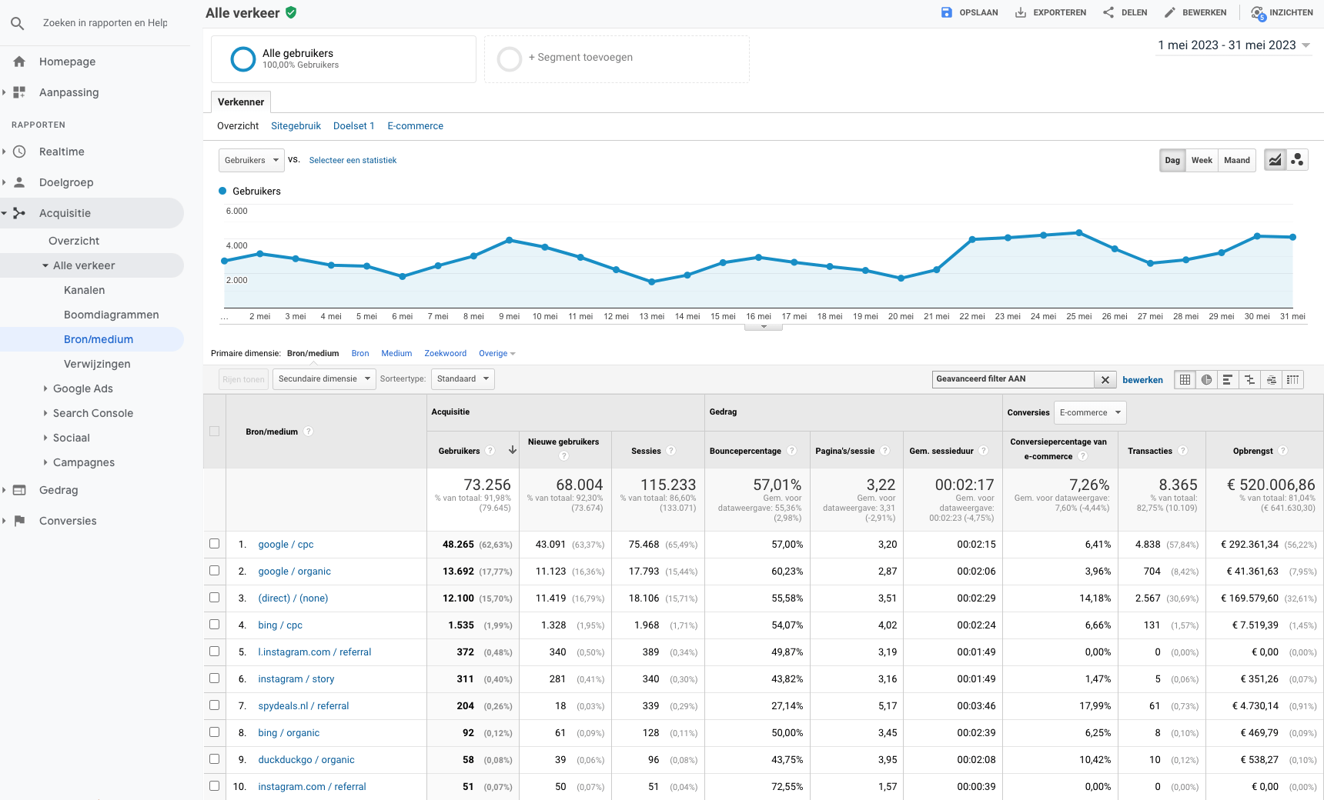Select the comparison view icon
Viewport: 1324px width, 800px height.
[x=1249, y=379]
